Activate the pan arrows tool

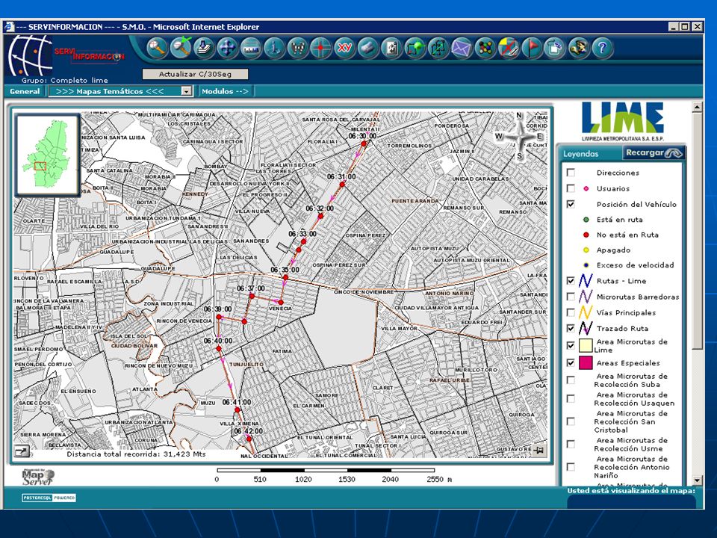point(227,48)
